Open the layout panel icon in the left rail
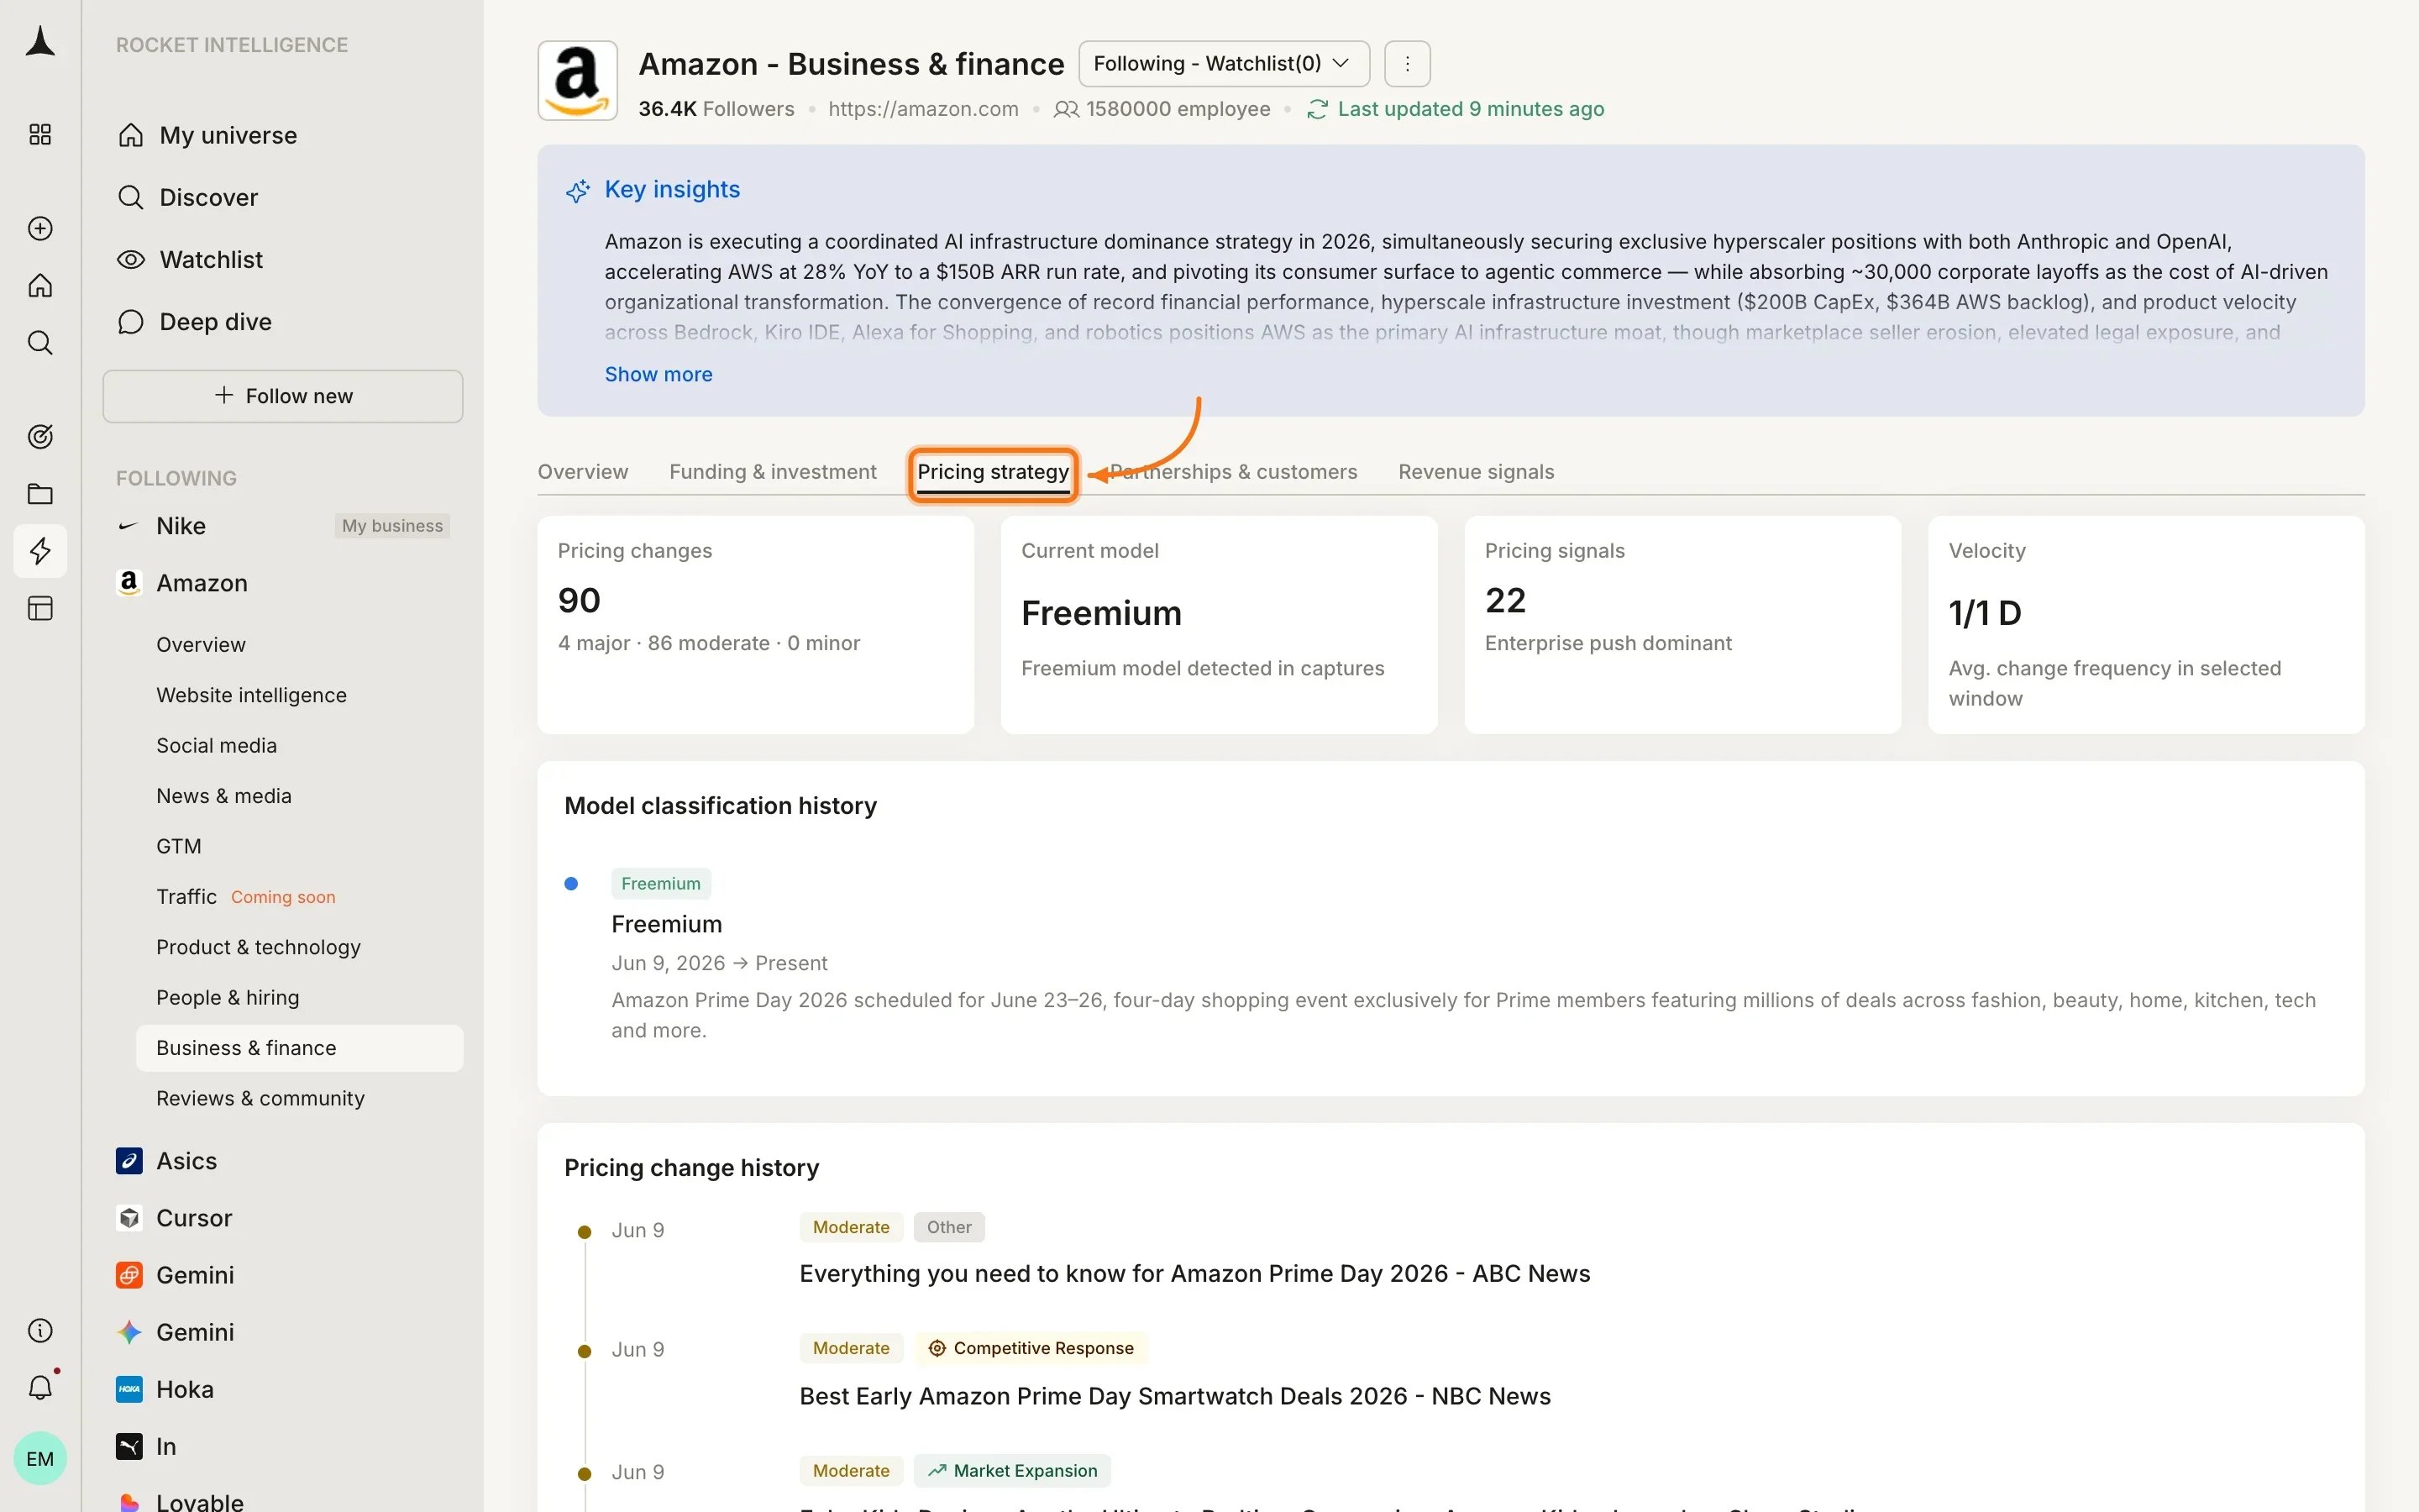 click(x=40, y=608)
